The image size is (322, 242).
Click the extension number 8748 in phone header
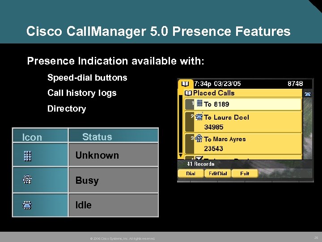[x=295, y=84]
